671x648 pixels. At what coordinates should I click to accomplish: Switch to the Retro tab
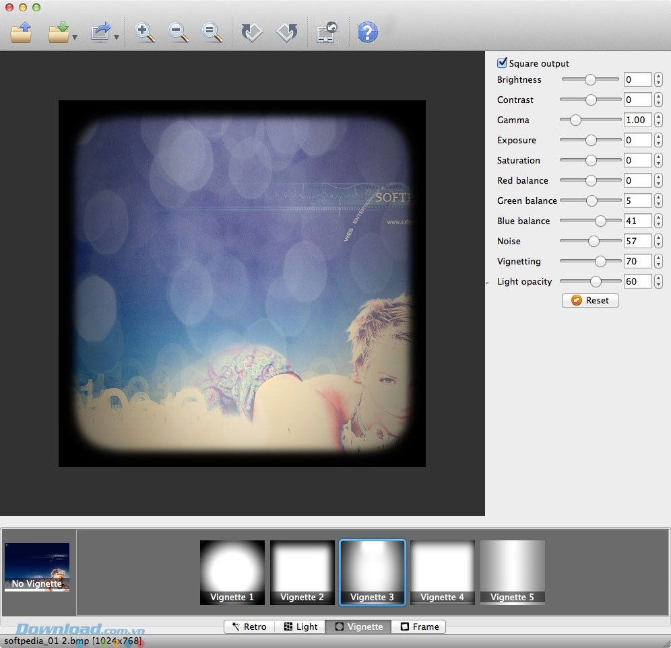249,626
